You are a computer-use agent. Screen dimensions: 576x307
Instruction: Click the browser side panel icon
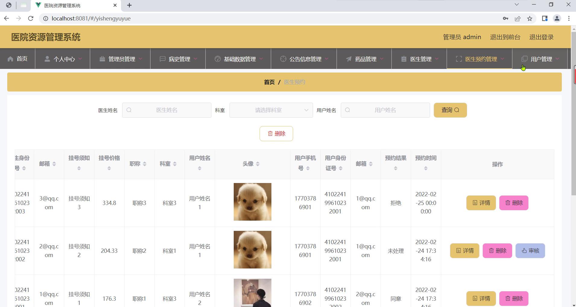pos(544,19)
